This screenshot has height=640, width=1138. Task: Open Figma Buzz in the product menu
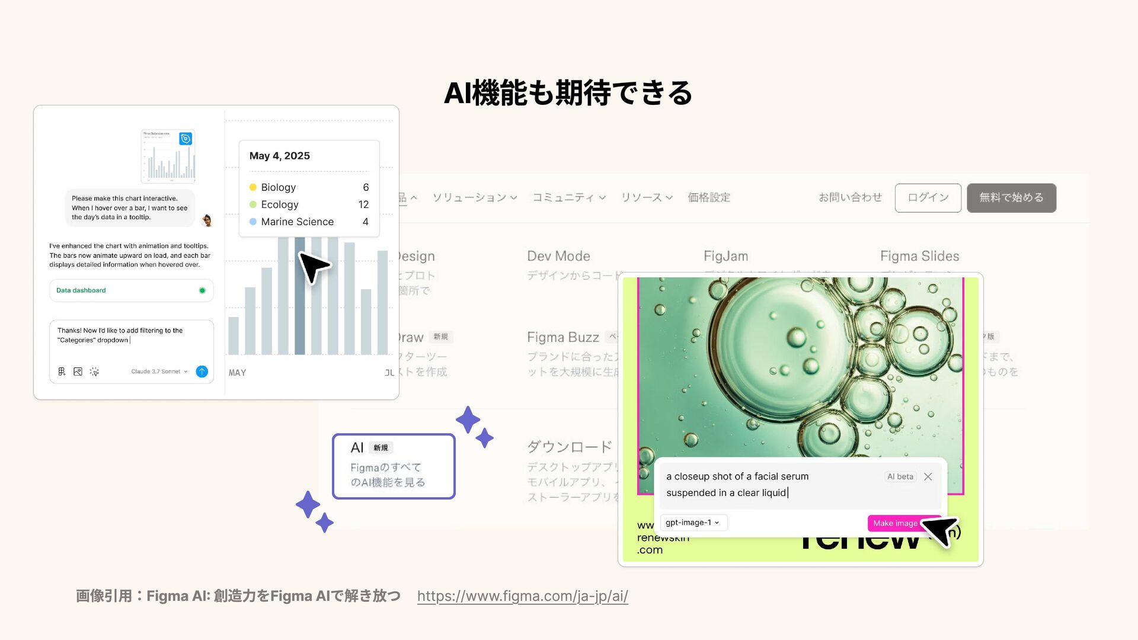point(563,337)
